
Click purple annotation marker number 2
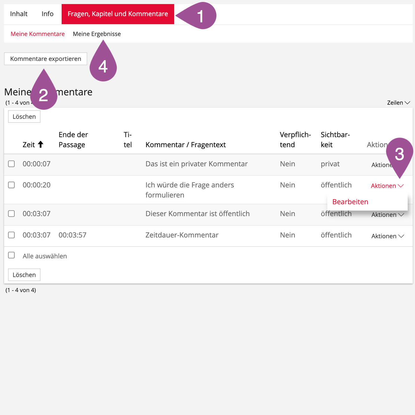tap(43, 95)
